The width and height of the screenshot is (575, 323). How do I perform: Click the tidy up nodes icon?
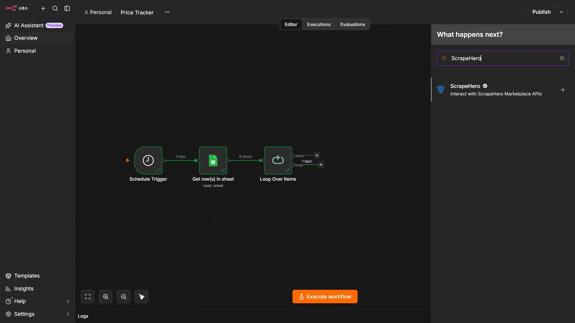point(141,297)
